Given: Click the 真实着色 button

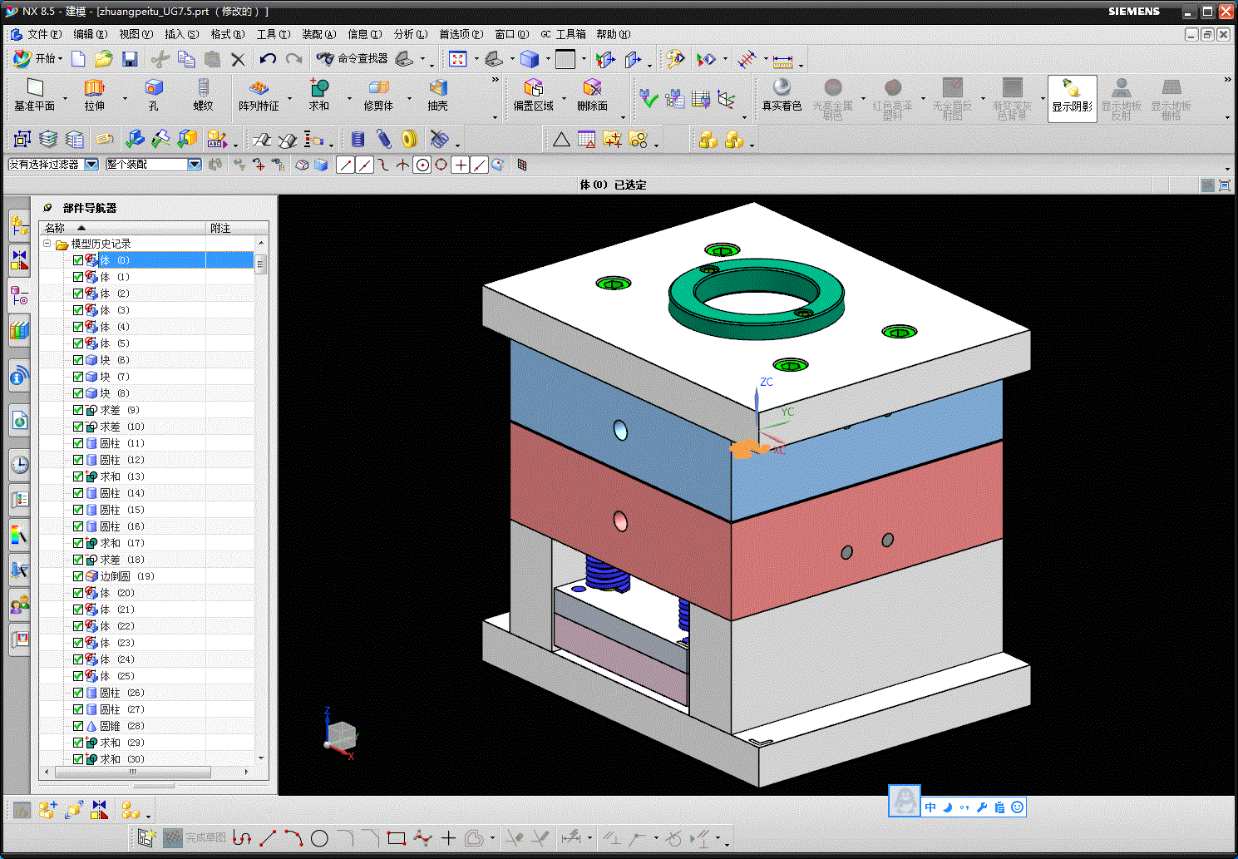Looking at the screenshot, I should pyautogui.click(x=782, y=94).
